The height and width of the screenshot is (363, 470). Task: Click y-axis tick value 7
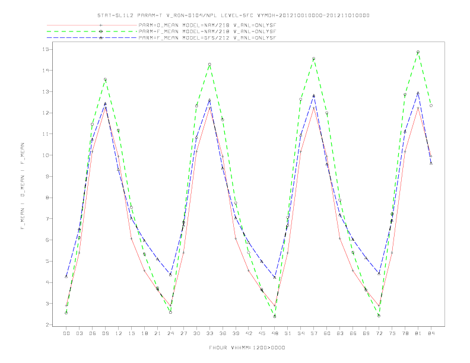point(47,219)
